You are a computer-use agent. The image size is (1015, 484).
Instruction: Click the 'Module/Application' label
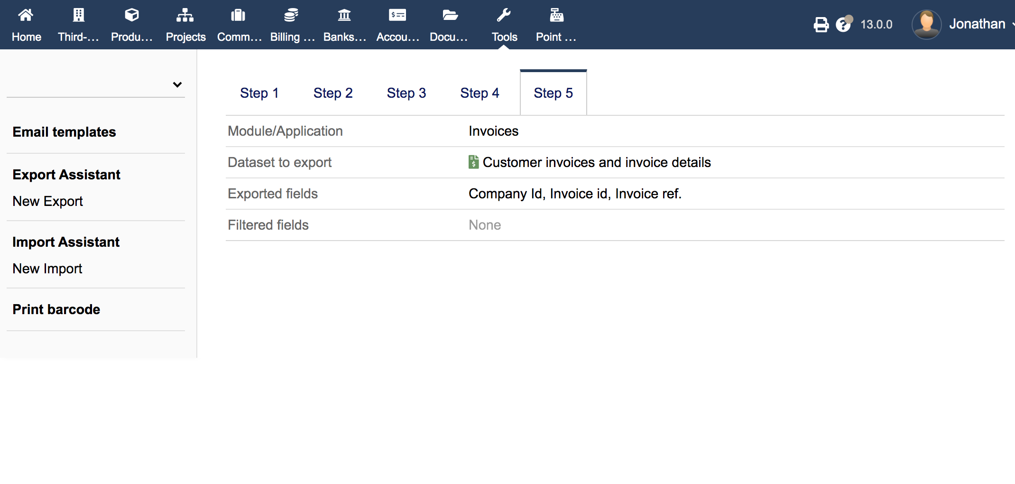click(285, 131)
